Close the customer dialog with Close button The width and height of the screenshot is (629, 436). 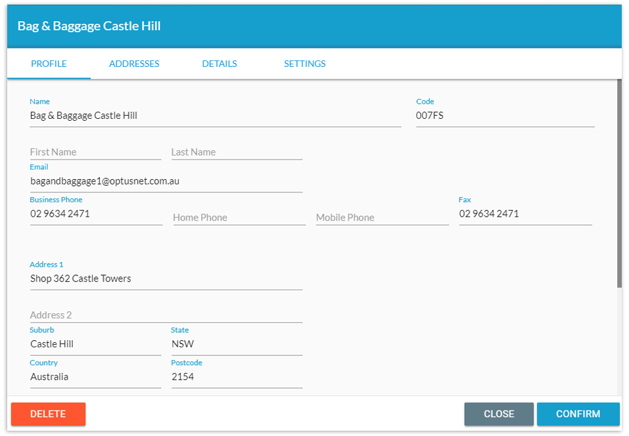point(499,414)
